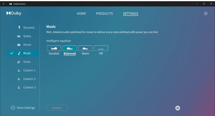The width and height of the screenshot is (215, 116).
Task: Click the Custom 3 person icon
Action: 19,87
